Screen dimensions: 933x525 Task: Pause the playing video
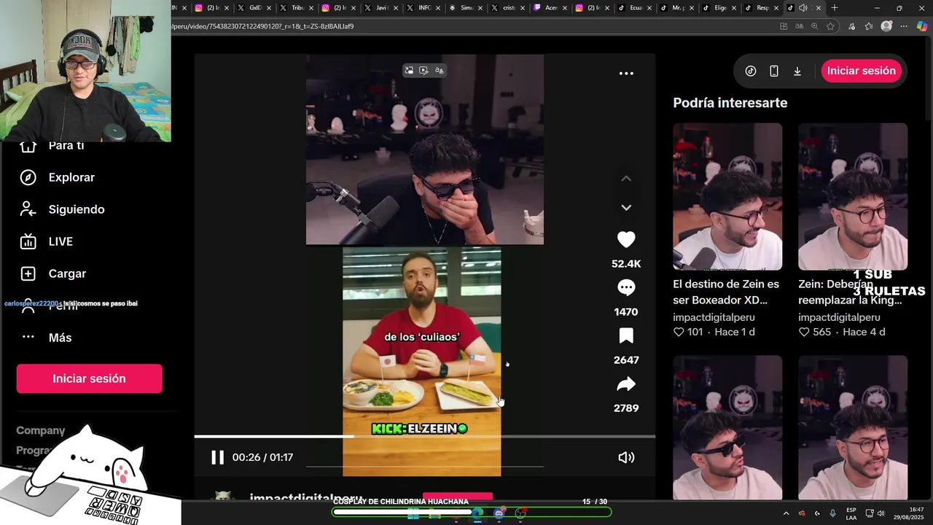coord(217,457)
